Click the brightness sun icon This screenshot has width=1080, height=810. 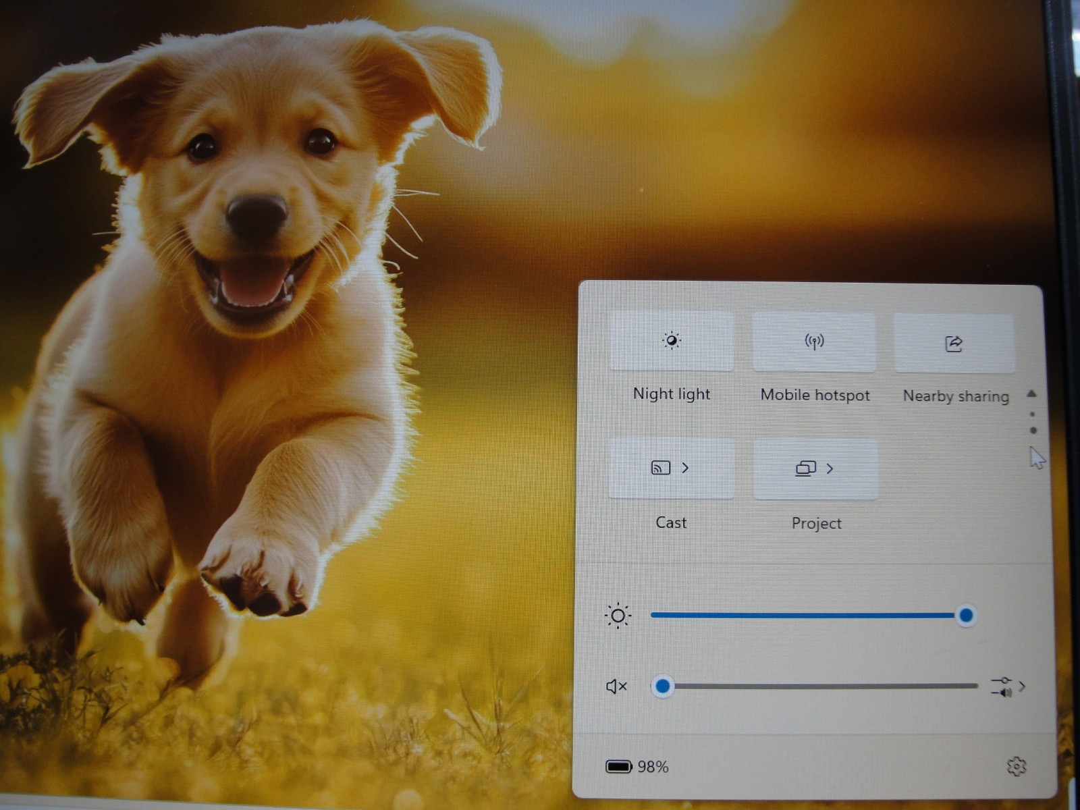pos(618,616)
